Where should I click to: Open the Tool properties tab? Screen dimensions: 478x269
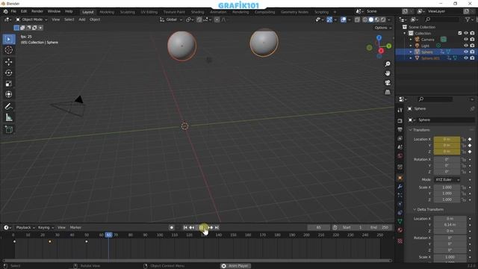click(x=400, y=110)
